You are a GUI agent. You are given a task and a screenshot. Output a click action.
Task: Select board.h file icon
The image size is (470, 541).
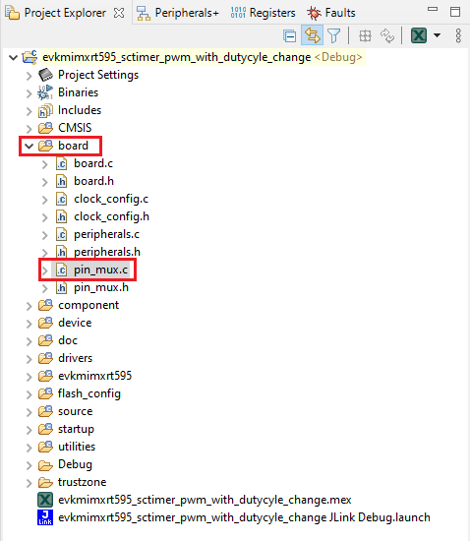[61, 181]
